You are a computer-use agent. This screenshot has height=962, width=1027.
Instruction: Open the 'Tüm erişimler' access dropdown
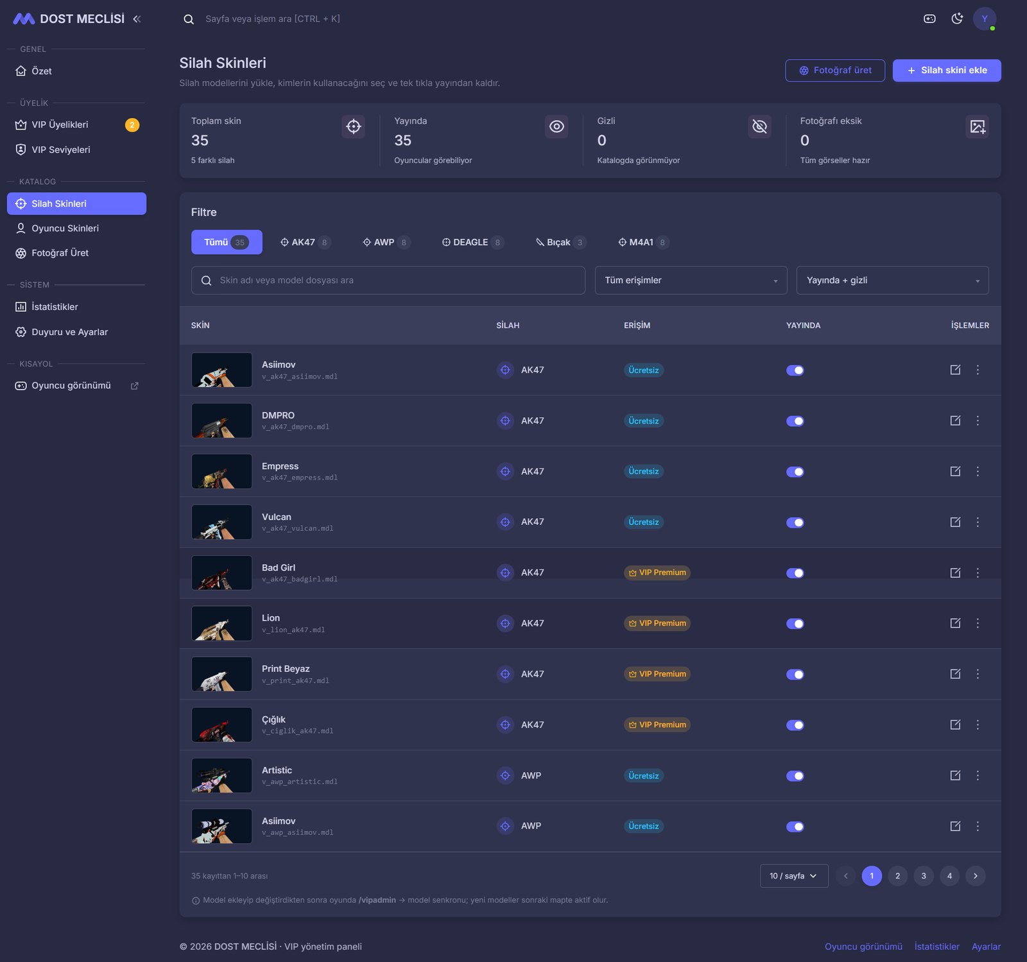[691, 280]
